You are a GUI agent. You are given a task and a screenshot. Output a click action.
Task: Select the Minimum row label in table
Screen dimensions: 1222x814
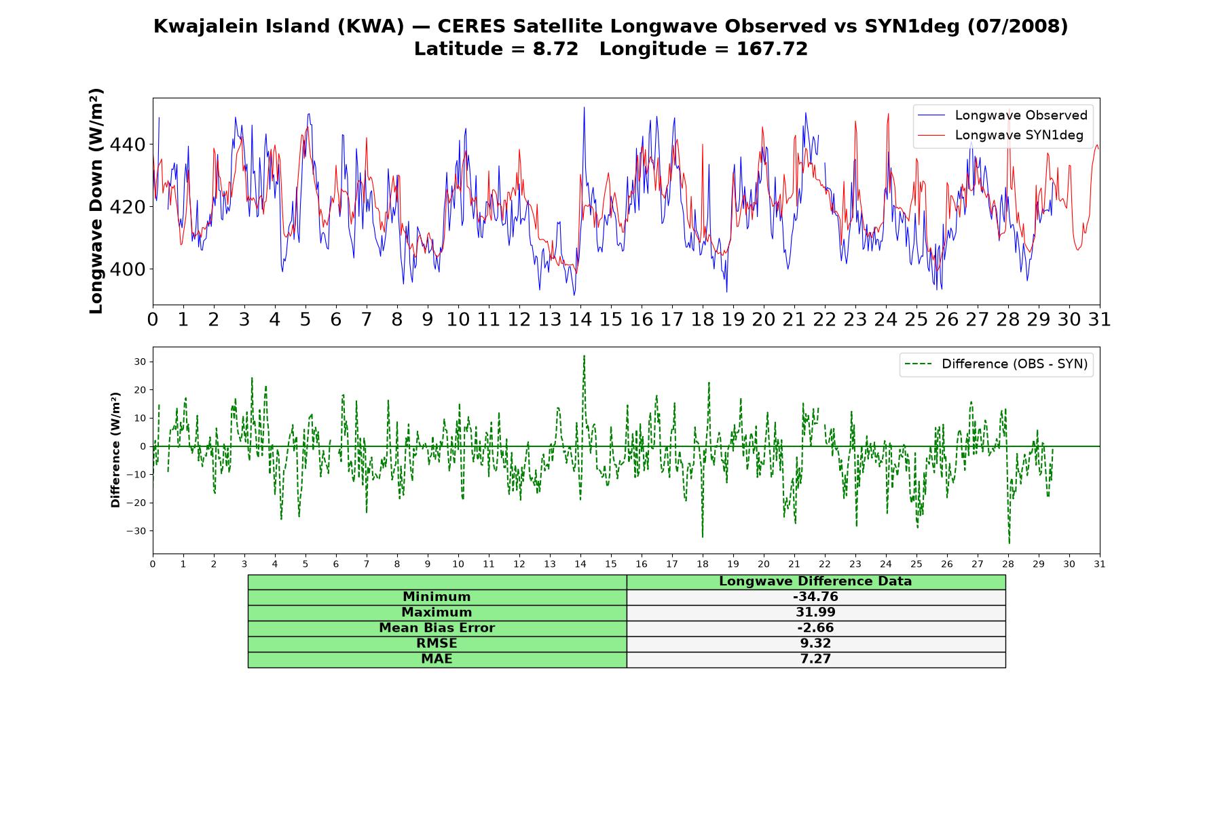(437, 597)
